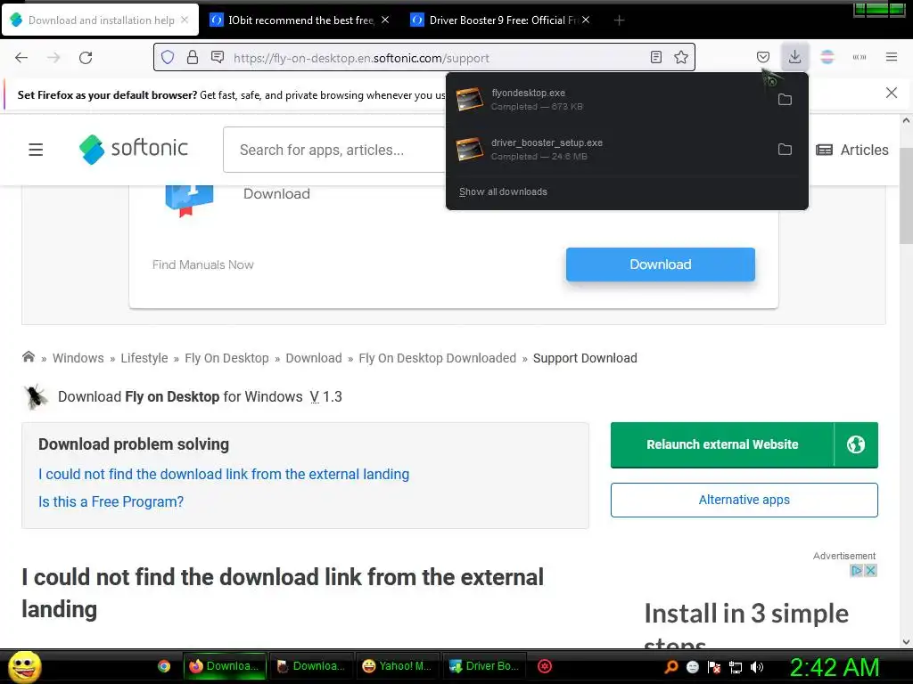Open the Pocket save icon
Image resolution: width=913 pixels, height=684 pixels.
[763, 57]
